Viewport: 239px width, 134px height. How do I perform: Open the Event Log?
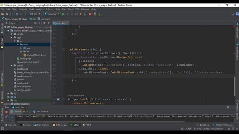coord(202,125)
